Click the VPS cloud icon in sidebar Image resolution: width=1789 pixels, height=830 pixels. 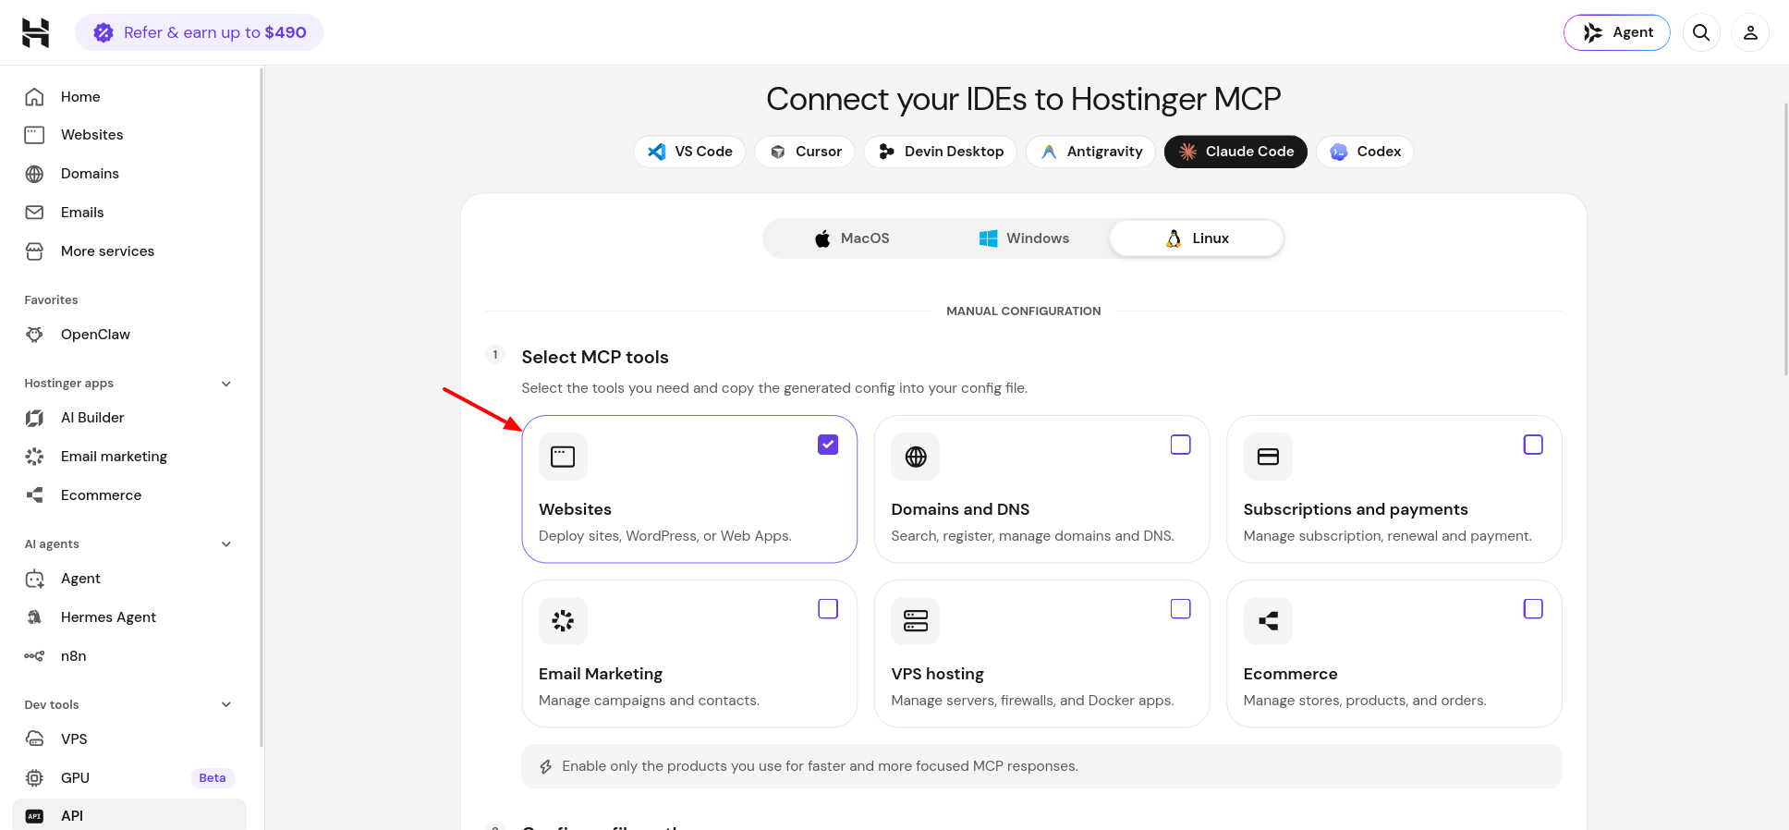tap(34, 739)
